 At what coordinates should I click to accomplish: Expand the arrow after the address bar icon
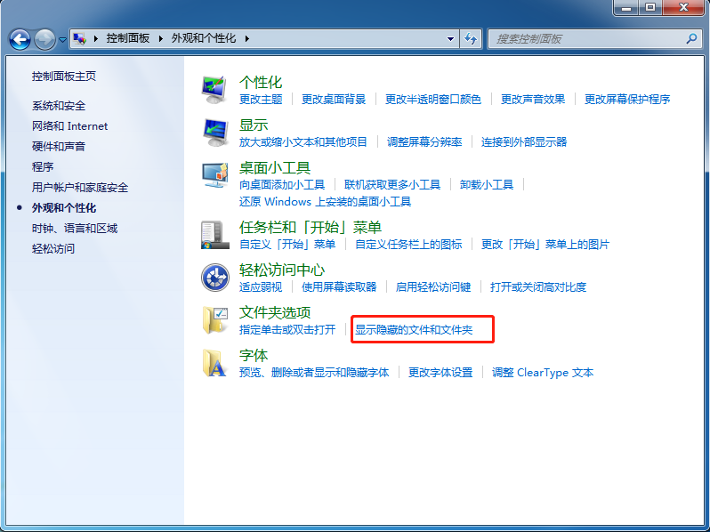coord(95,39)
